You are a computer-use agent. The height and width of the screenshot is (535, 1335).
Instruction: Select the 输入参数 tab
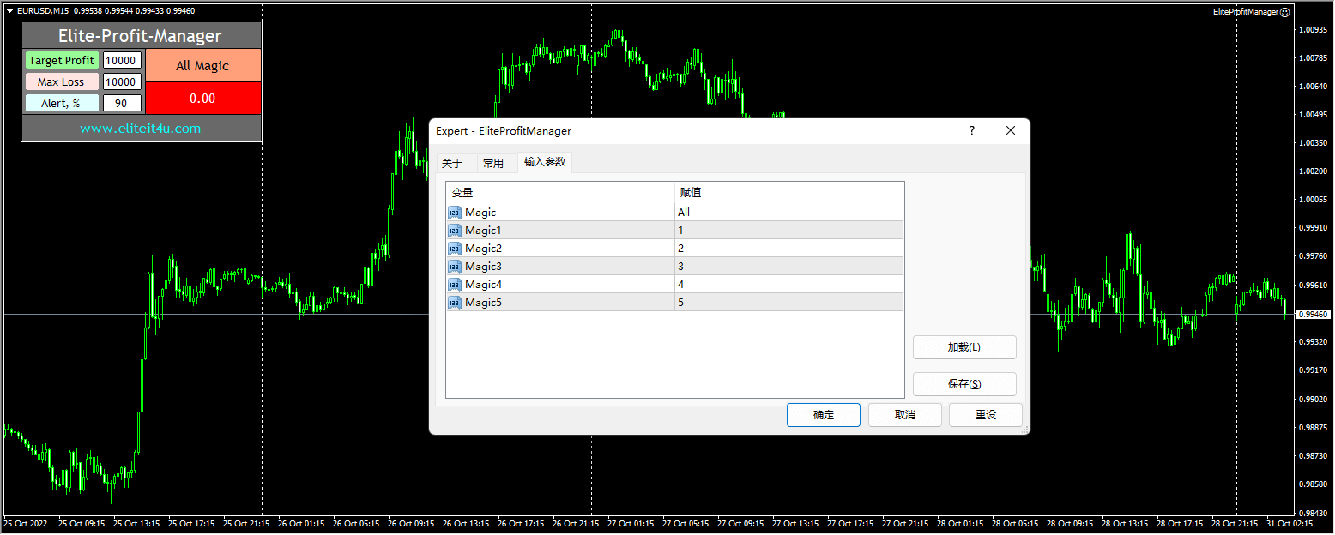click(x=544, y=162)
